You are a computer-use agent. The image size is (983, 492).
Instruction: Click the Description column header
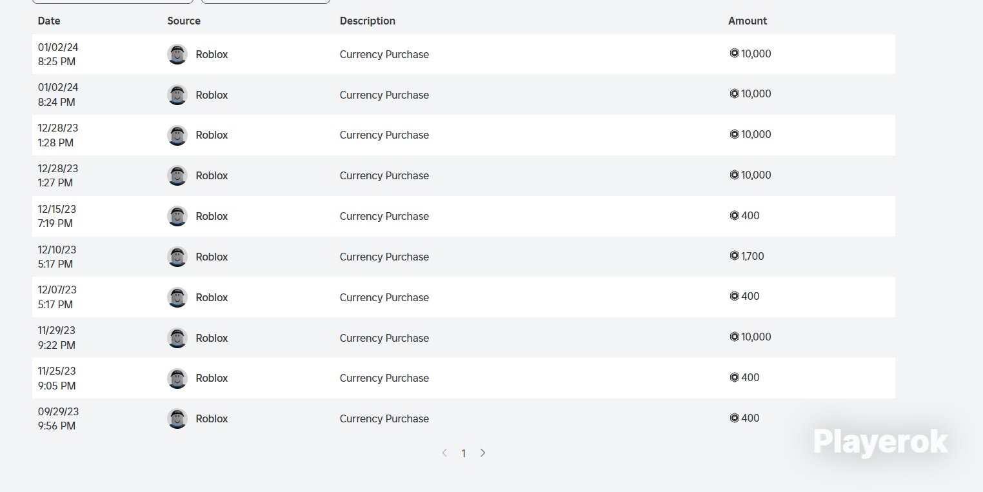[368, 21]
